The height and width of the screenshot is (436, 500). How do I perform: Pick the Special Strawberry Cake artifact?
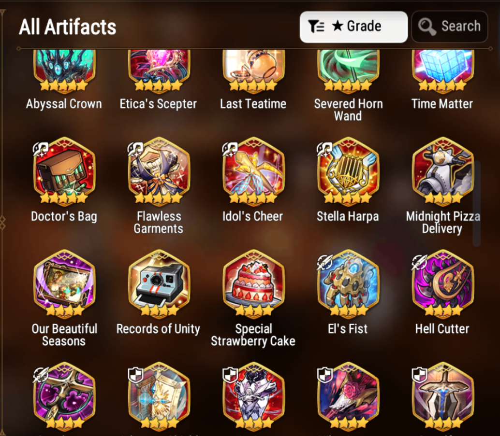click(253, 283)
